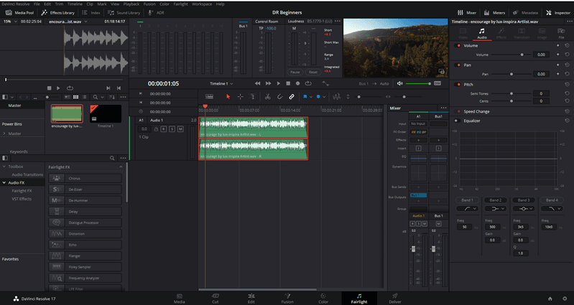Lock the Audio 1 track
The height and width of the screenshot is (305, 574).
tap(157, 129)
